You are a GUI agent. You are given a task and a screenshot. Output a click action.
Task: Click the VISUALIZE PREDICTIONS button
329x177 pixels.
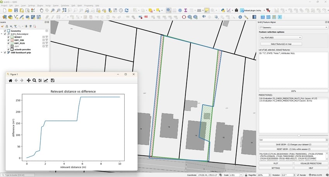(311, 163)
